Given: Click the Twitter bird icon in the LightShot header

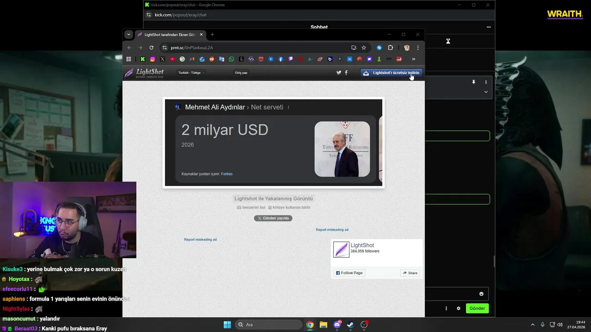Looking at the screenshot, I should [339, 73].
